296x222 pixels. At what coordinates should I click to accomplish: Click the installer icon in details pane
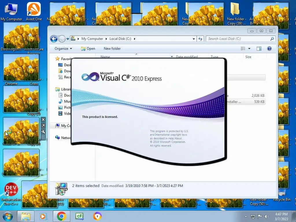(x=61, y=189)
